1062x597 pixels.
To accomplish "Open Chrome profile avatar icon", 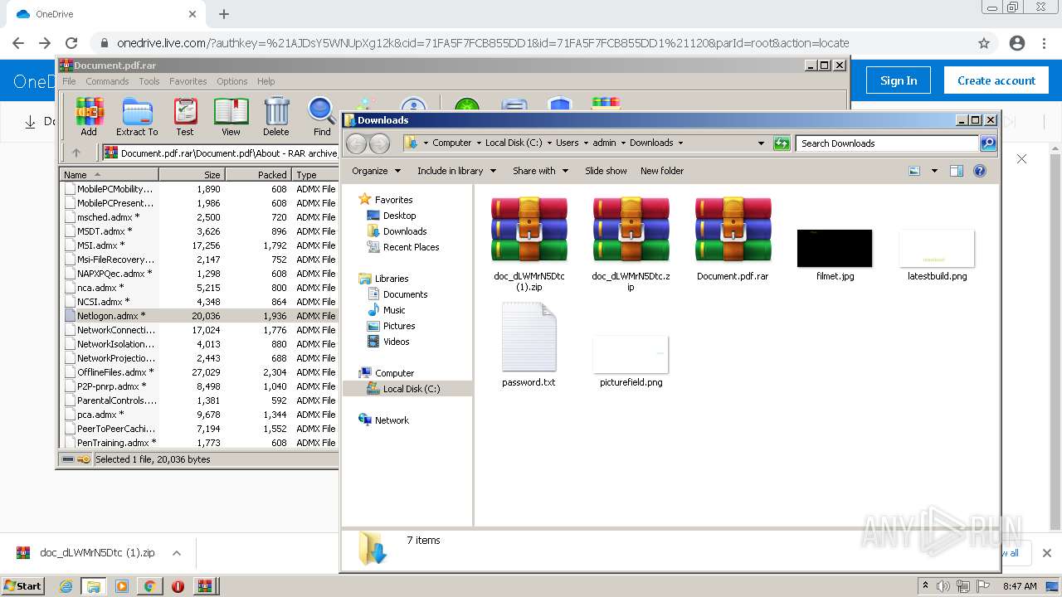I will click(x=1017, y=43).
